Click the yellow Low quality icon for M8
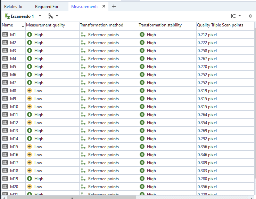 point(30,91)
